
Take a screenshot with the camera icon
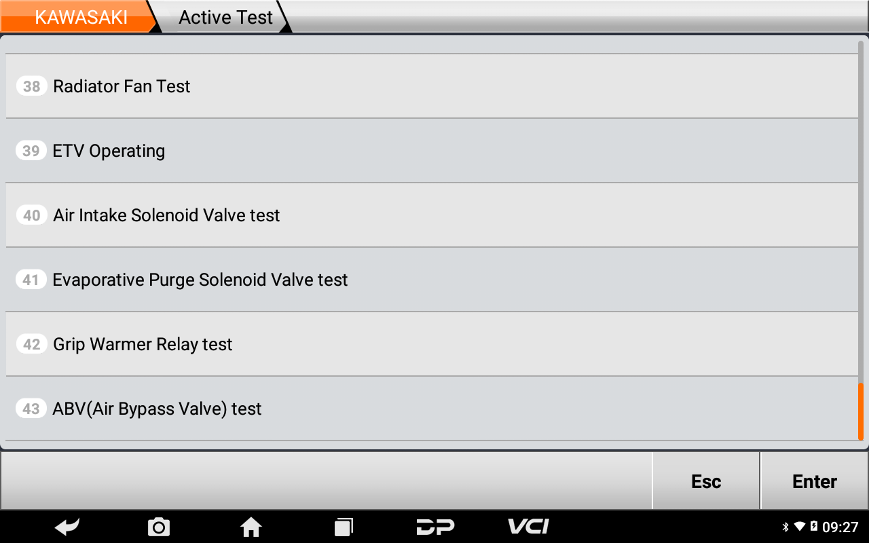point(159,527)
